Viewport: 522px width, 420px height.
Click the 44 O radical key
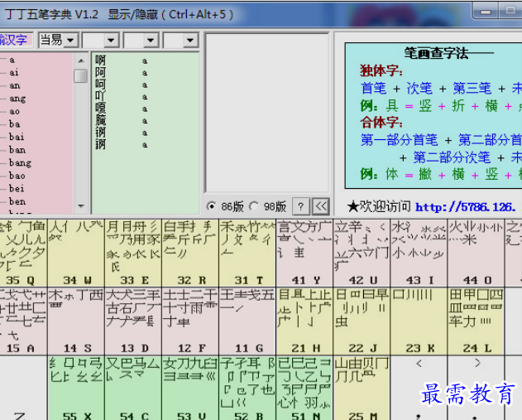pyautogui.click(x=476, y=253)
